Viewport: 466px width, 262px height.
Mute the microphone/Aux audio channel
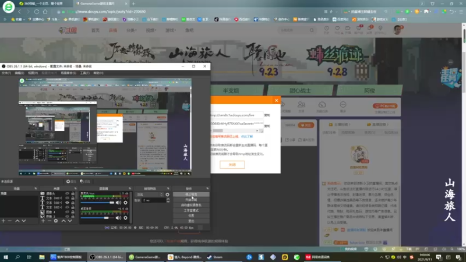click(x=118, y=203)
